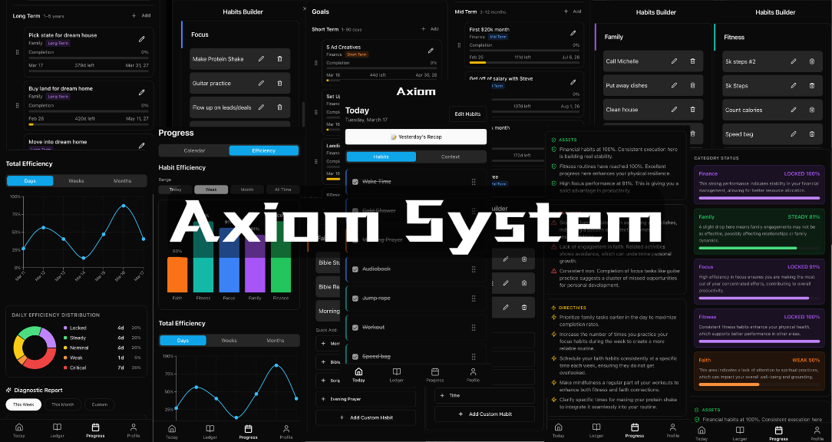Screen dimensions: 832x442
Task: Click the Finance progress bar in Category Status
Action: pyautogui.click(x=759, y=198)
